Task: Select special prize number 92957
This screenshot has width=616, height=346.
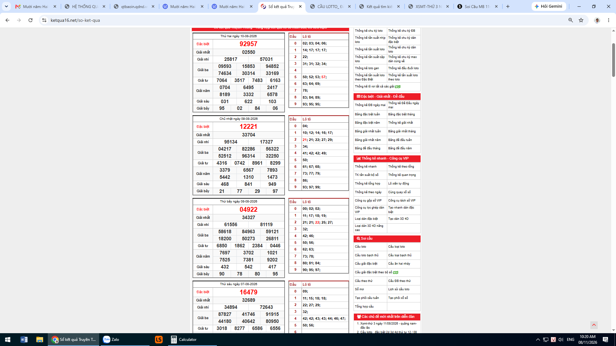Action: 248,44
